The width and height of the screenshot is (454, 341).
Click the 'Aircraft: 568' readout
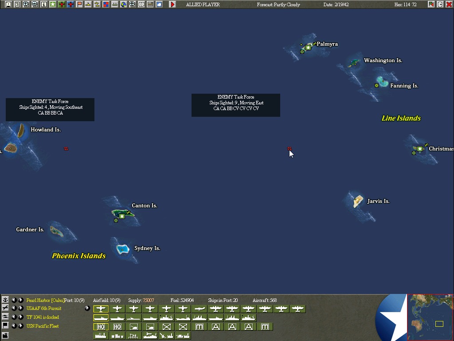(x=265, y=300)
